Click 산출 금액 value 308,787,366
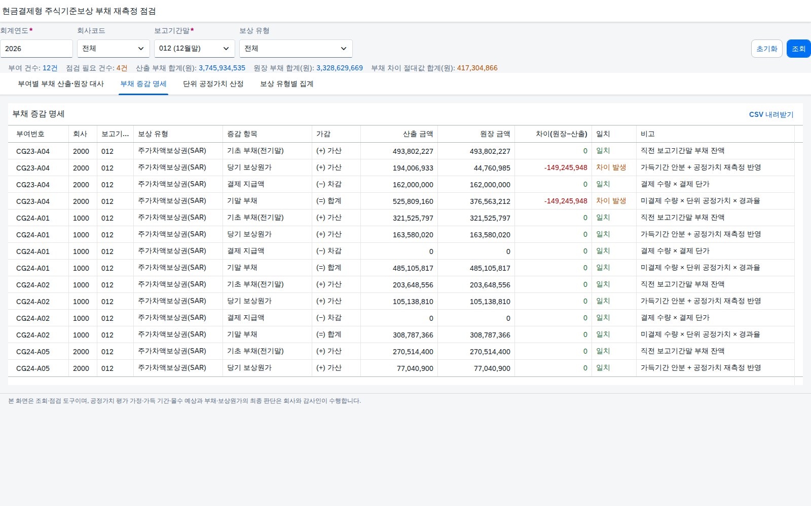 (x=413, y=335)
